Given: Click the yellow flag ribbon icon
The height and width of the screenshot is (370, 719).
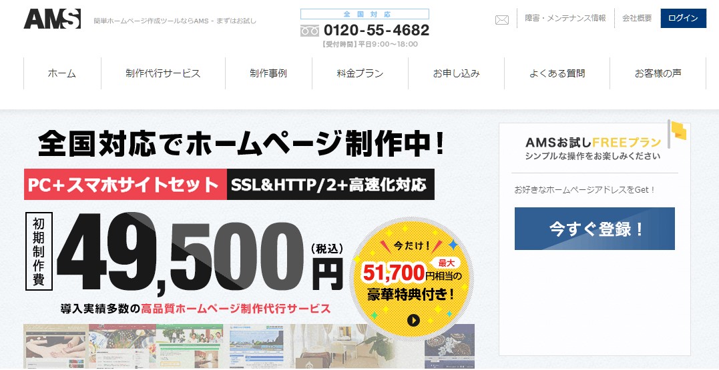Looking at the screenshot, I should tap(679, 131).
